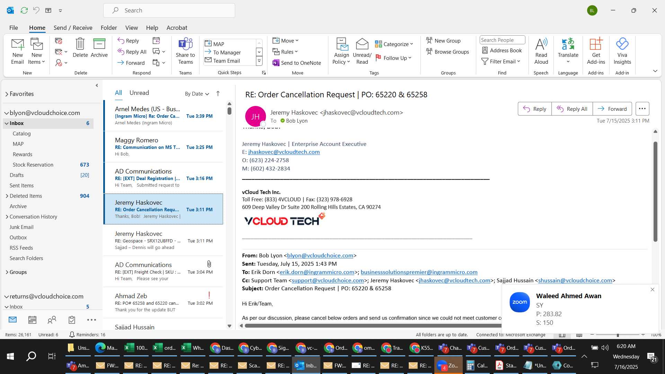Open Viva Insights
The width and height of the screenshot is (665, 374).
click(622, 51)
